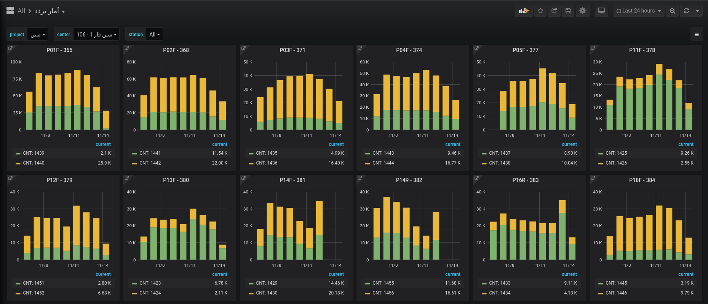Open the Last 24 hours time picker
The image size is (708, 304).
(639, 11)
